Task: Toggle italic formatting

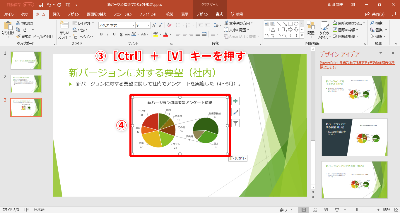Action: 107,34
